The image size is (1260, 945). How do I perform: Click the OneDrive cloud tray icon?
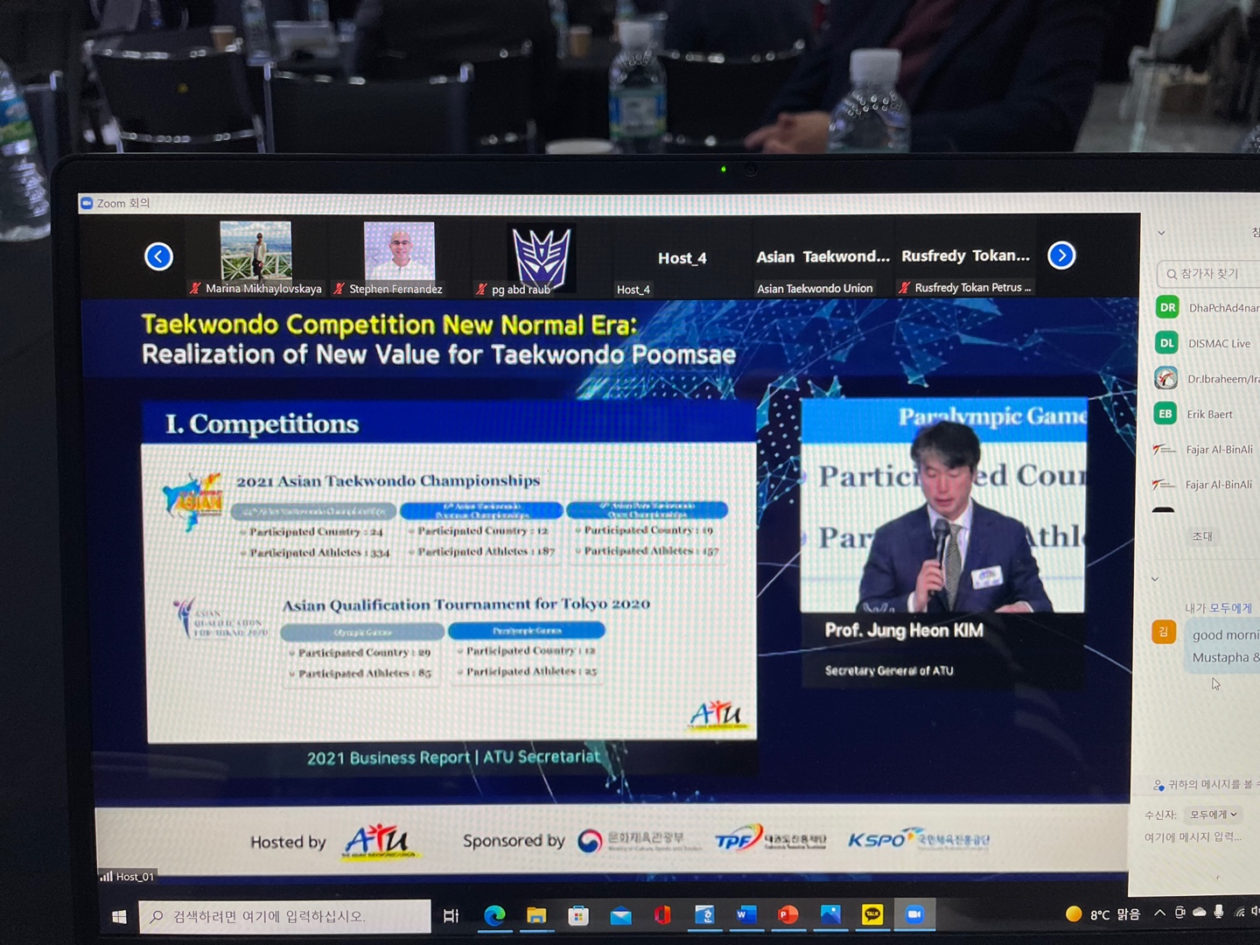1199,913
